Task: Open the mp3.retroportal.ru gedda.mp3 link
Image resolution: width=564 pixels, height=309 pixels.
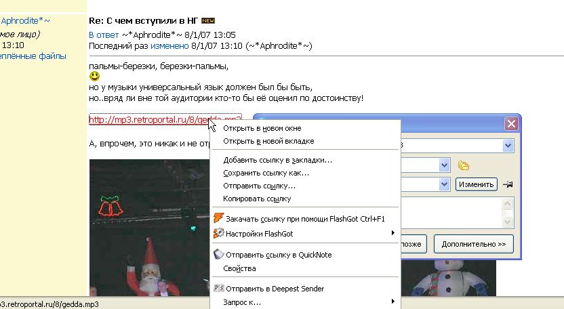Action: click(148, 119)
